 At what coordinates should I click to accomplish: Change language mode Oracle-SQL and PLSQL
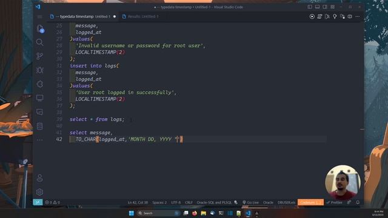pos(214,202)
